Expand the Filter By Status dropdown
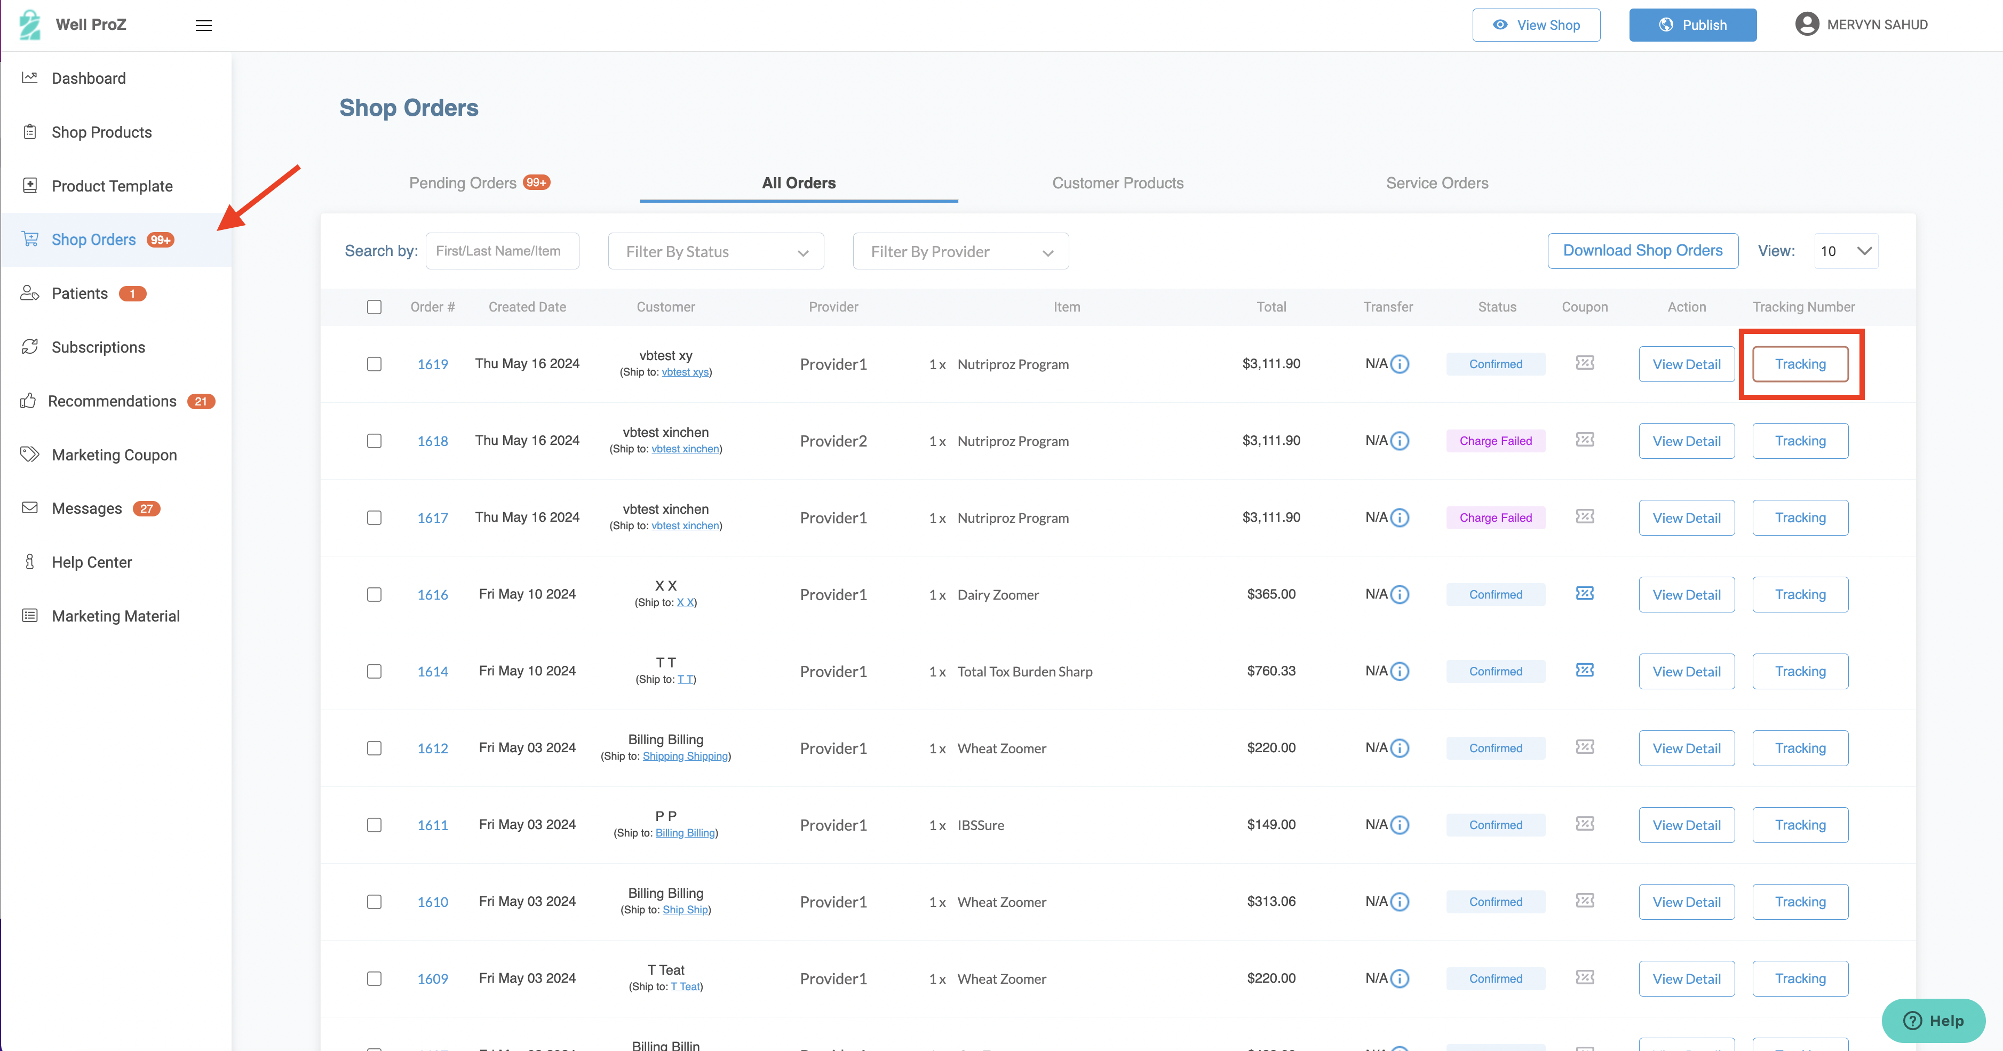The width and height of the screenshot is (2003, 1051). coord(716,252)
